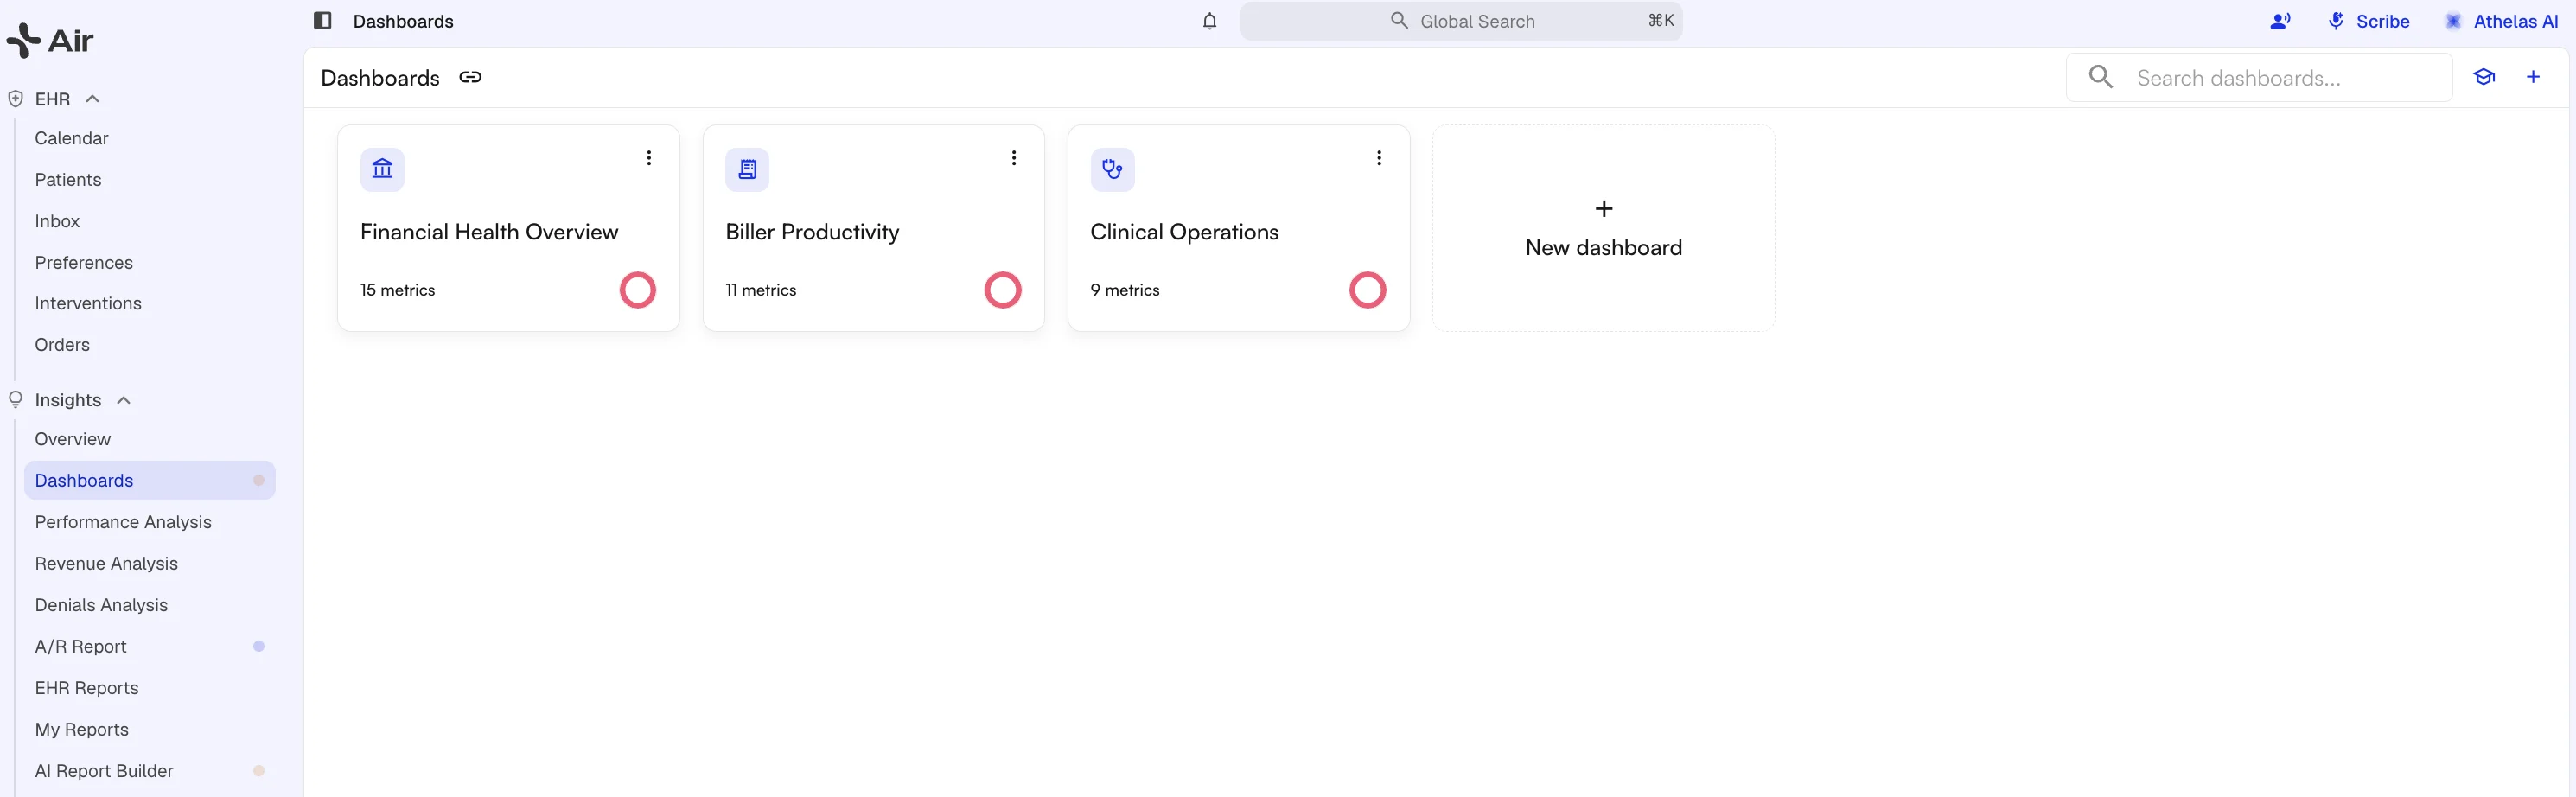Click Clinical Operations stethoscope icon
This screenshot has width=2576, height=797.
1112,169
